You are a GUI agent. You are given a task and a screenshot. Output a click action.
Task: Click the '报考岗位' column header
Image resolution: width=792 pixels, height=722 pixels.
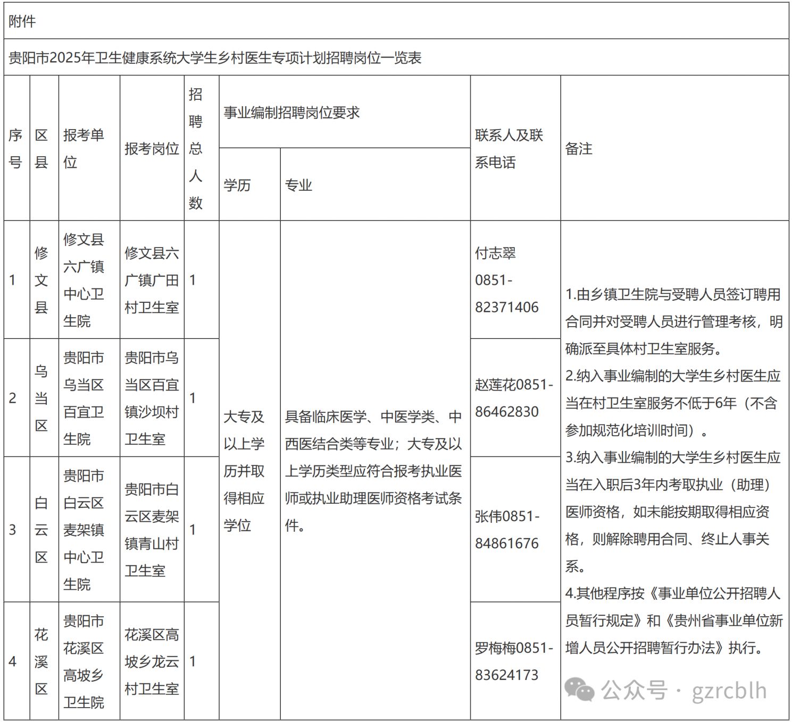coord(152,149)
